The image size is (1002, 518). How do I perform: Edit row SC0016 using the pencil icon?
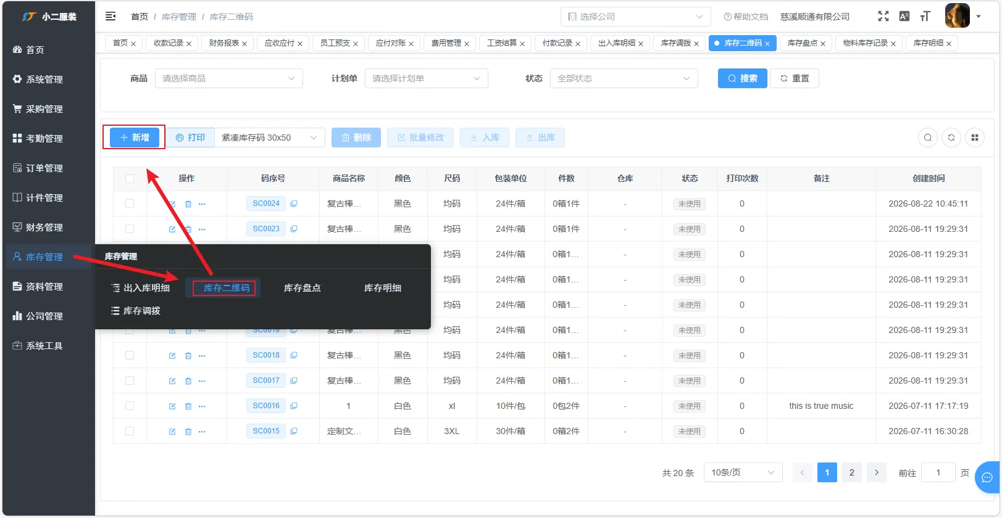172,406
